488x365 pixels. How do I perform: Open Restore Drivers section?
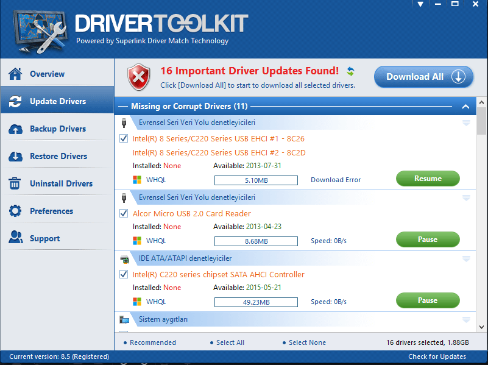[x=58, y=156]
